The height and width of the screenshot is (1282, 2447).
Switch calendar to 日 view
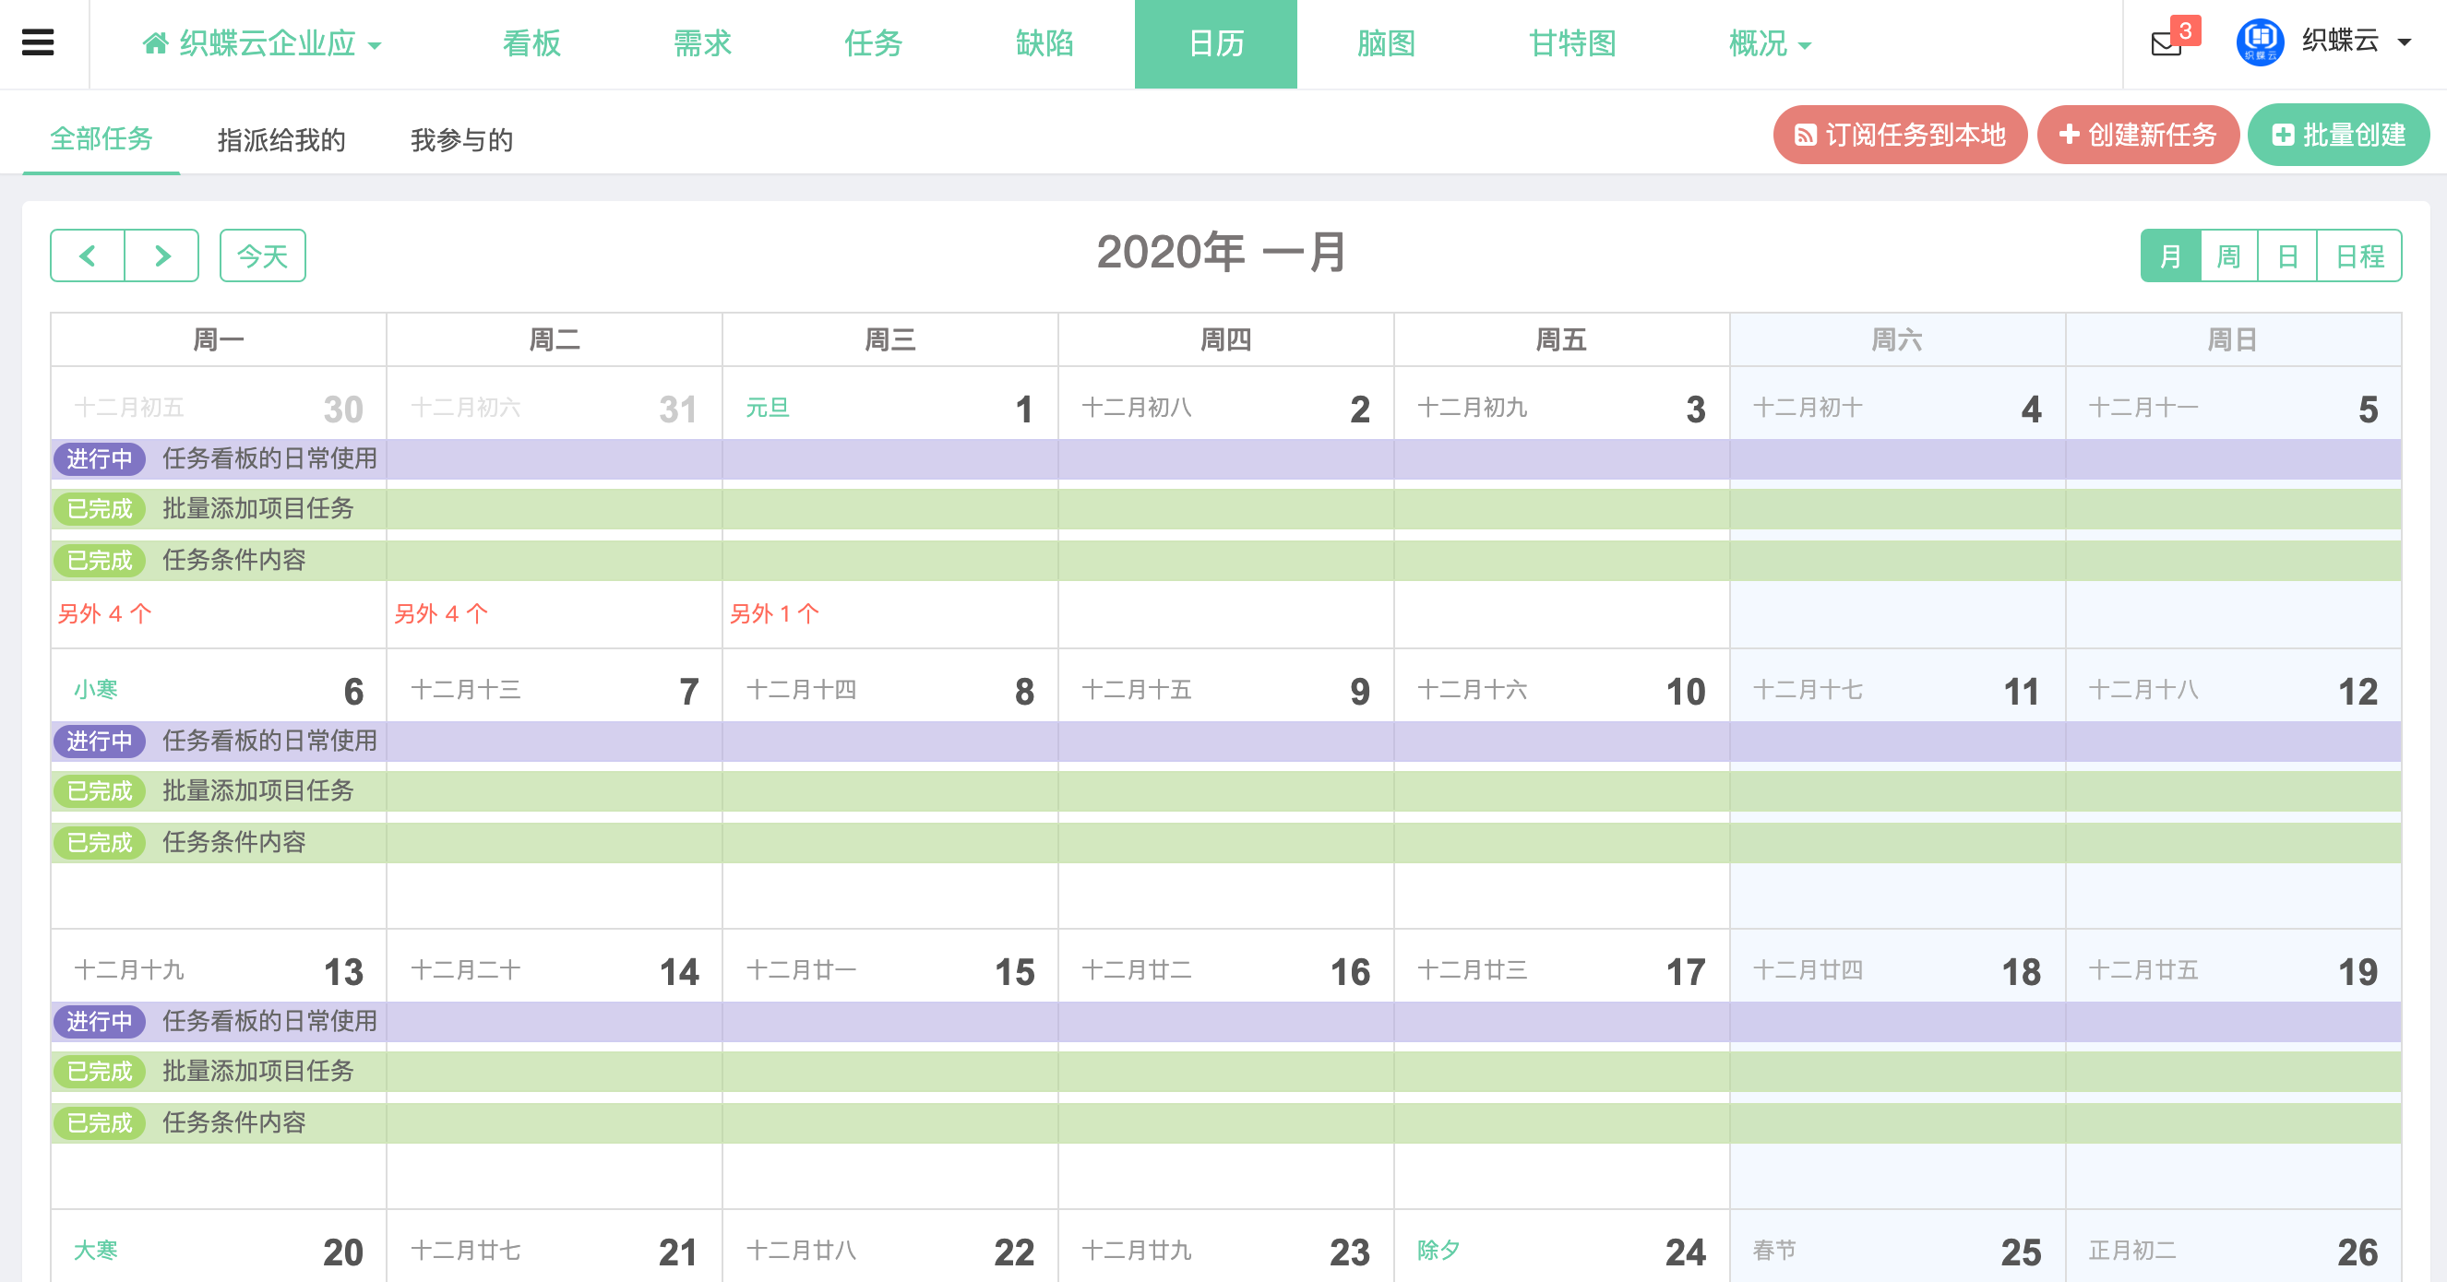pos(2287,255)
